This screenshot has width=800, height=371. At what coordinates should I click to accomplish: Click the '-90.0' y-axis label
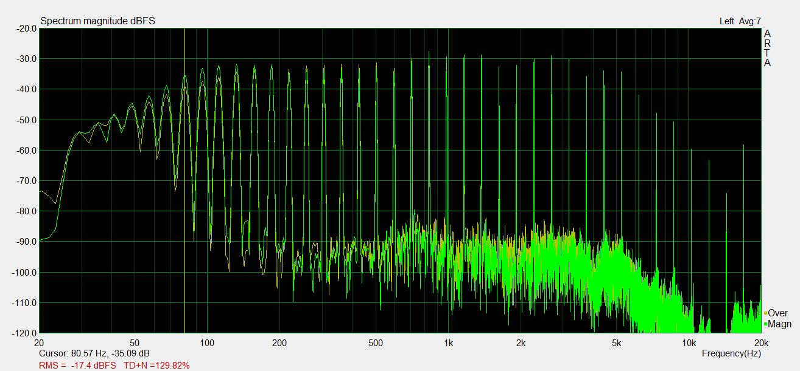point(25,242)
